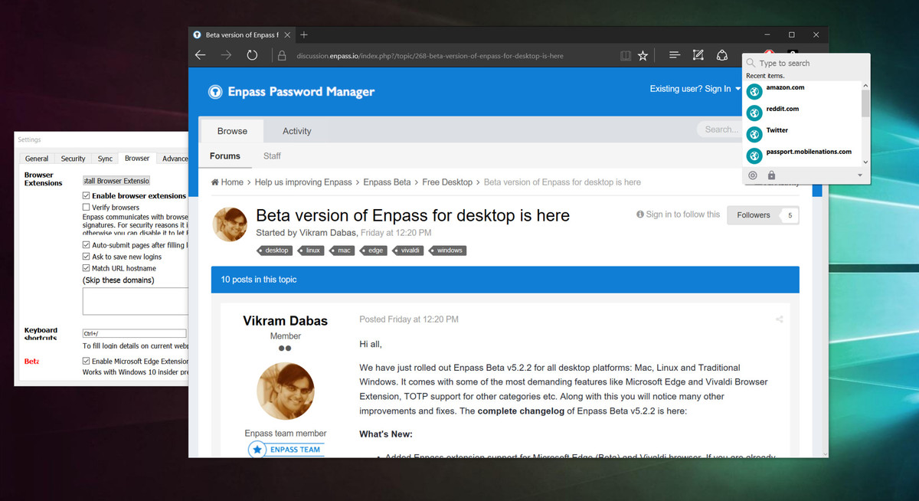Click the vivaldi tag
The width and height of the screenshot is (919, 501).
tap(407, 250)
